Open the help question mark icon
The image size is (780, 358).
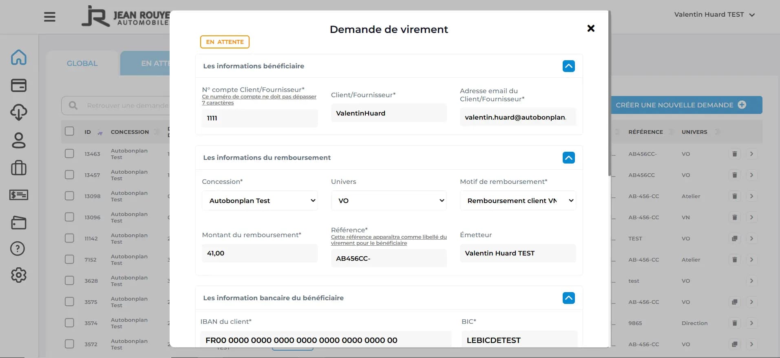[18, 249]
